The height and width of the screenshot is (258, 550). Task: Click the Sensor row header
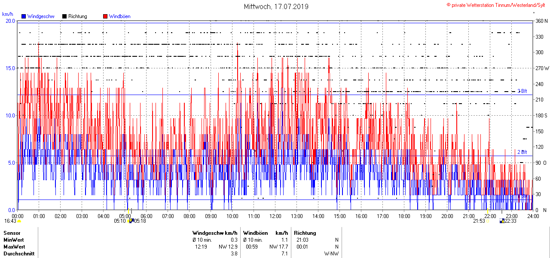point(12,233)
